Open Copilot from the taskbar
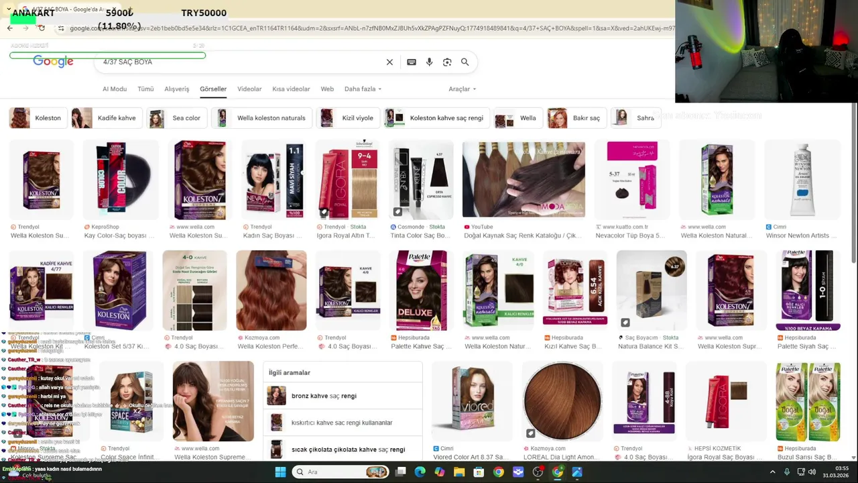This screenshot has height=483, width=858. (439, 472)
